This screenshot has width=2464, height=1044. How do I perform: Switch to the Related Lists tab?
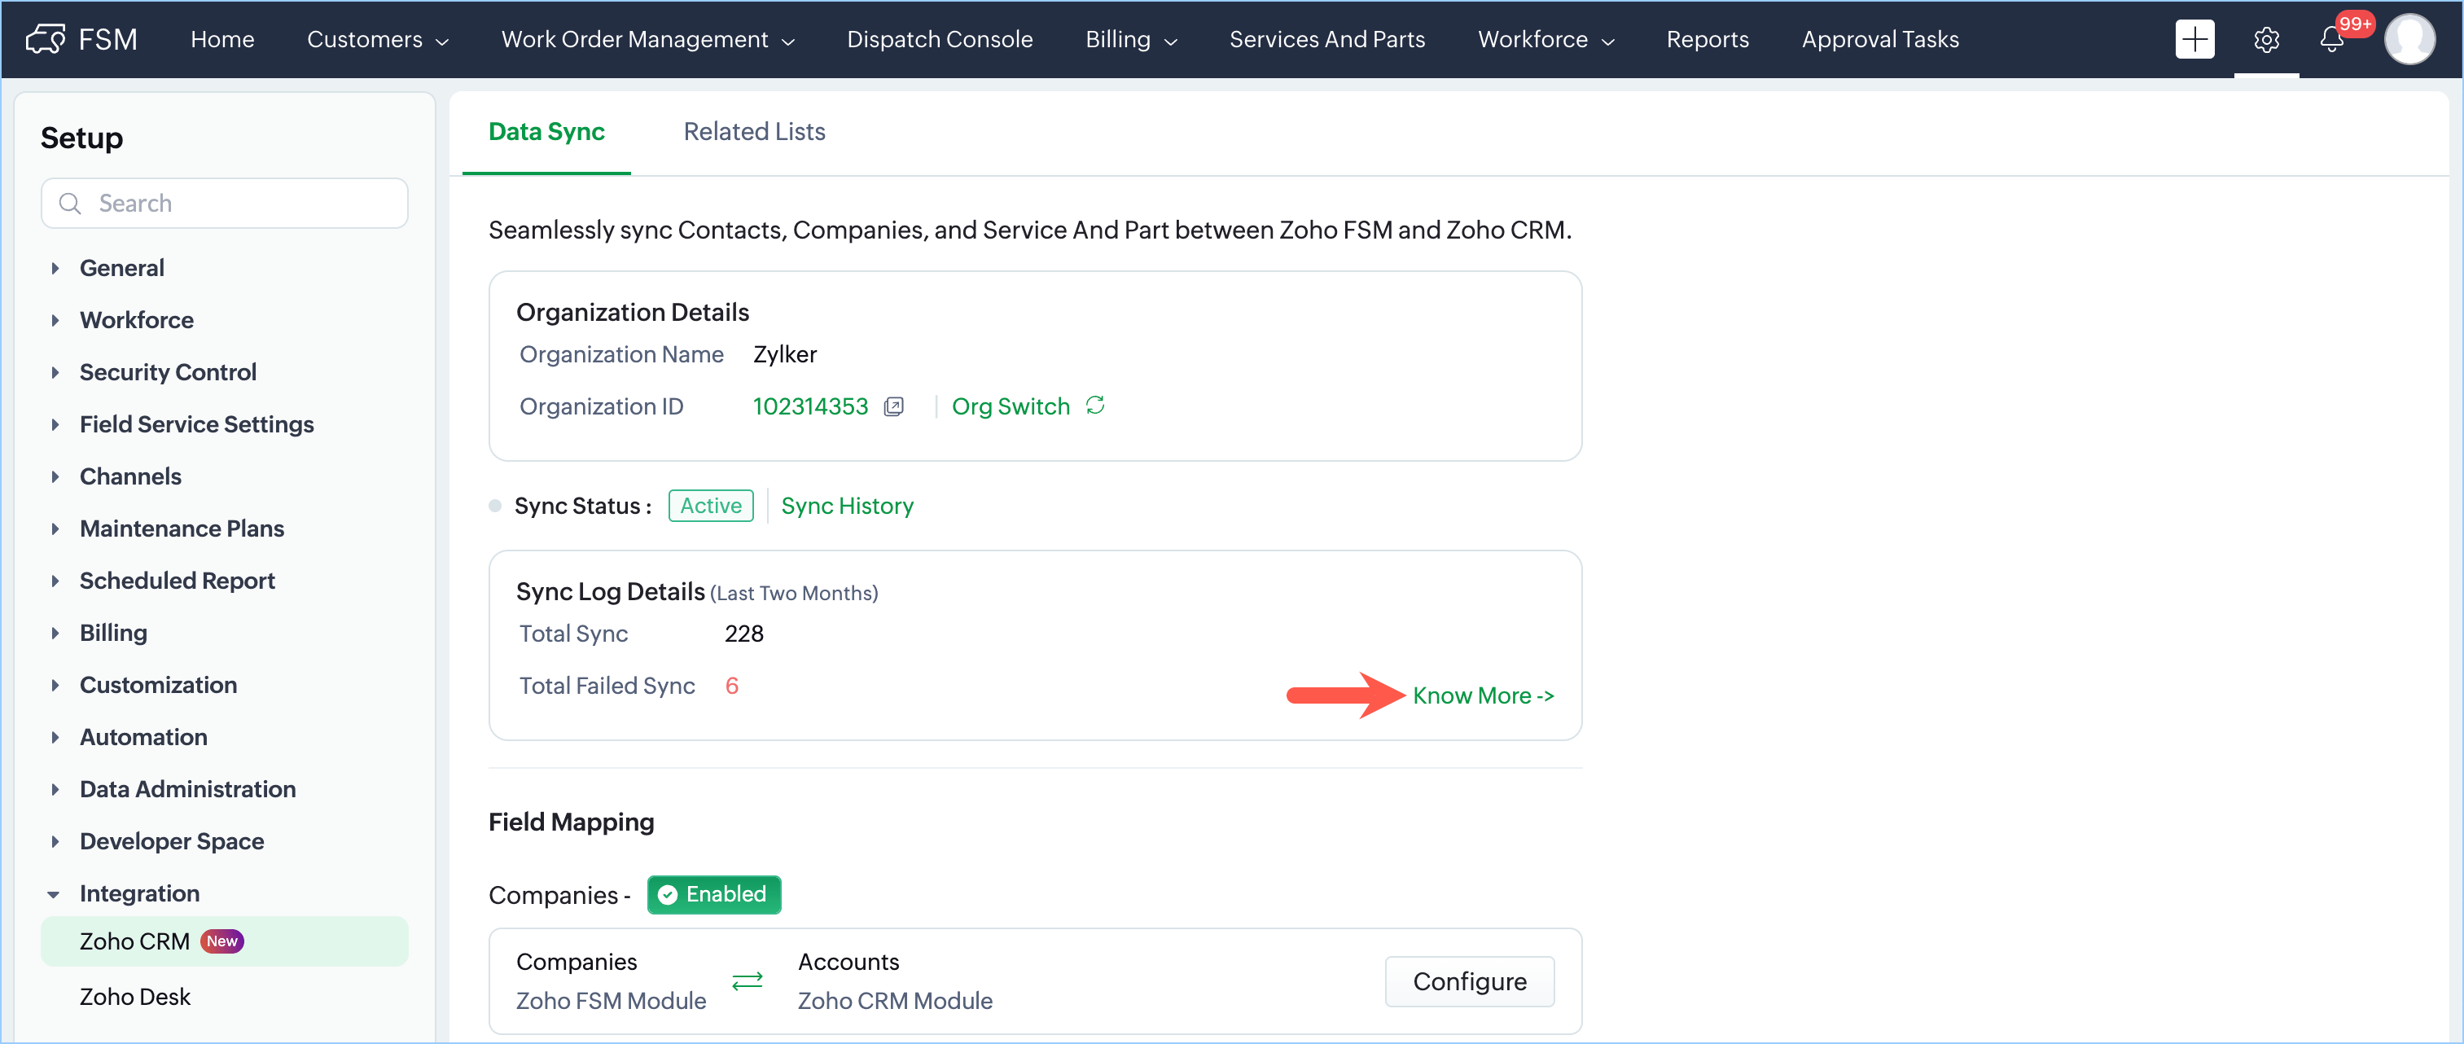754,132
